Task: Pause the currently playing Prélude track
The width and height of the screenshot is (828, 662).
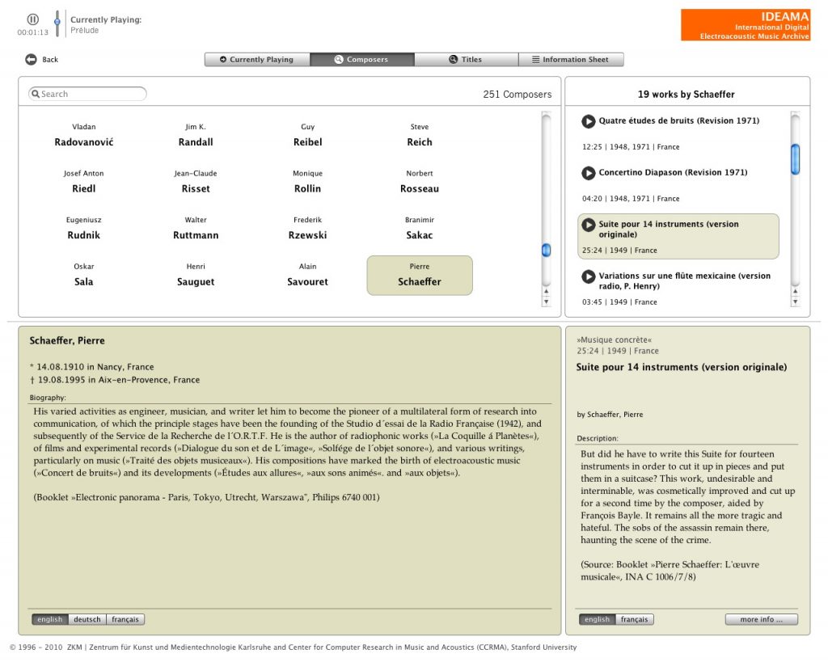Action: pyautogui.click(x=32, y=19)
